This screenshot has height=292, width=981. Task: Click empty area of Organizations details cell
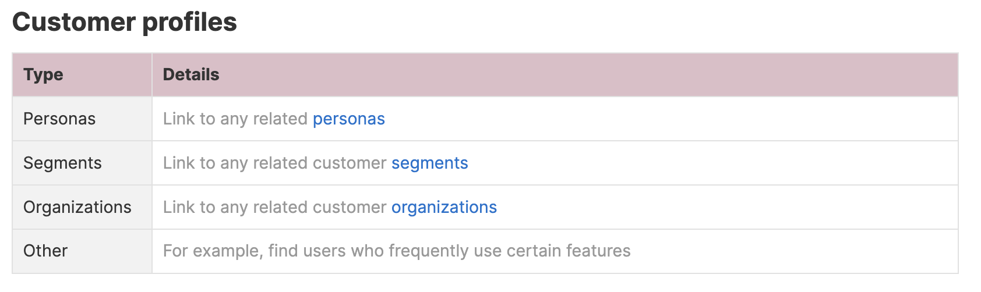(x=728, y=207)
